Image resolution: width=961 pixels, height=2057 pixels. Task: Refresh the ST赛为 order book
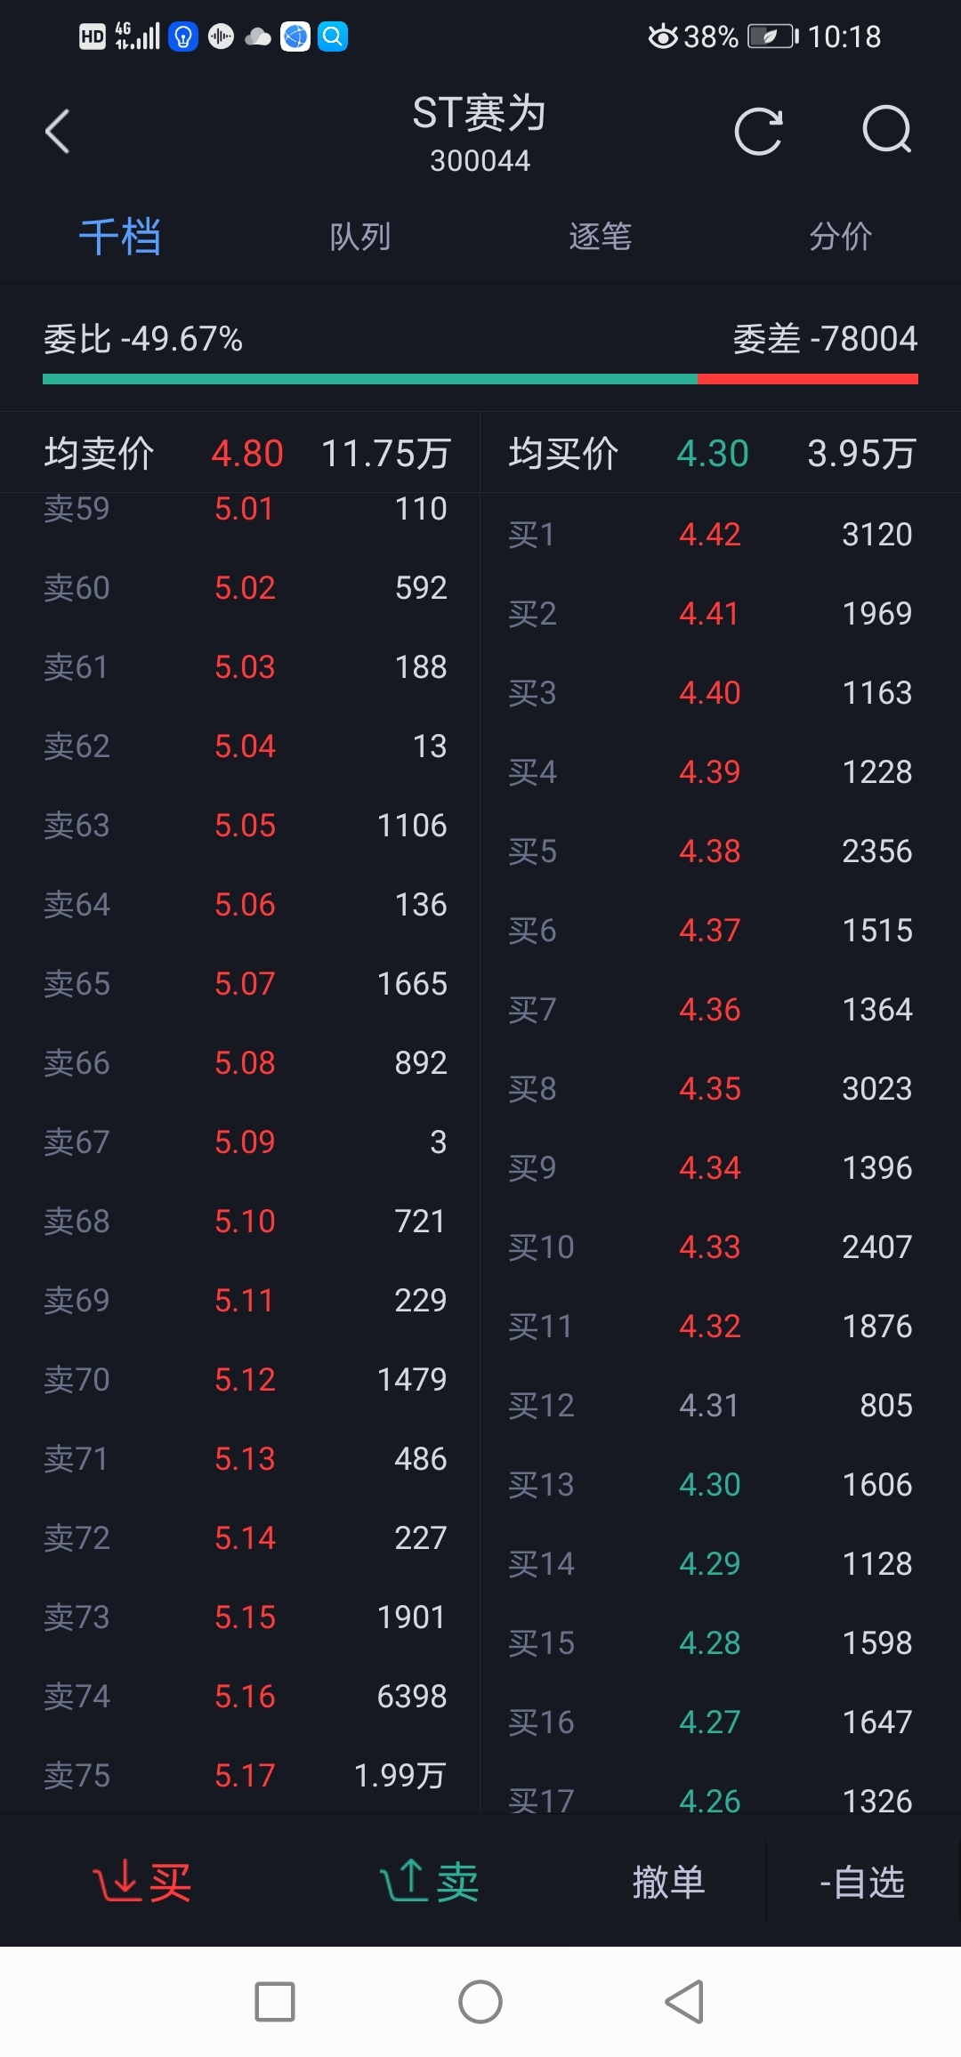[x=759, y=132]
